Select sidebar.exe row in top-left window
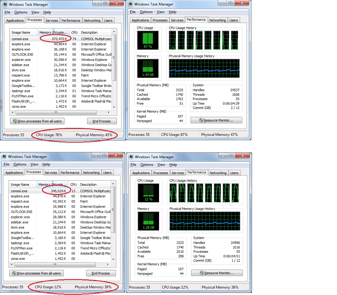This screenshot has width=337, height=295. click(61, 65)
